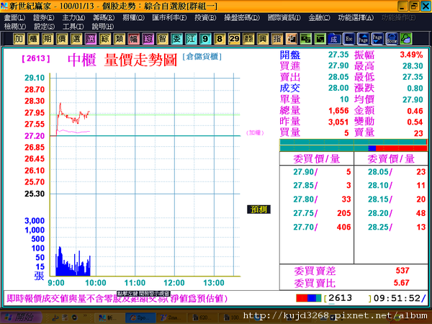Screen dimensions: 432x324
Task: Open the 國際資訊(I) menu
Action: pos(284,17)
